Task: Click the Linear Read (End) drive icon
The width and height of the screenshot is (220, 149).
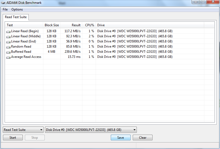Action: click(x=8, y=42)
